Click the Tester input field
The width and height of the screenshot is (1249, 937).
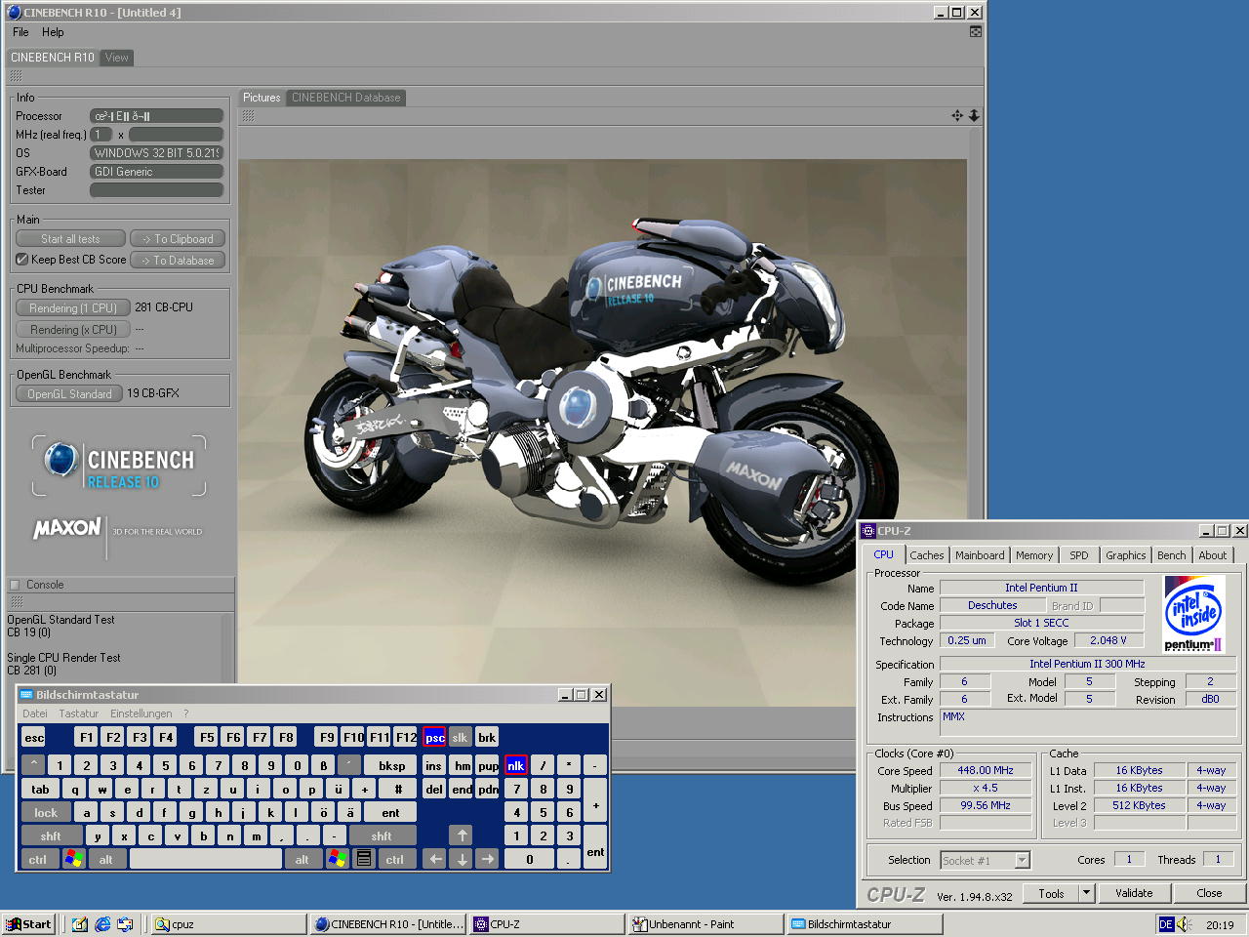156,190
